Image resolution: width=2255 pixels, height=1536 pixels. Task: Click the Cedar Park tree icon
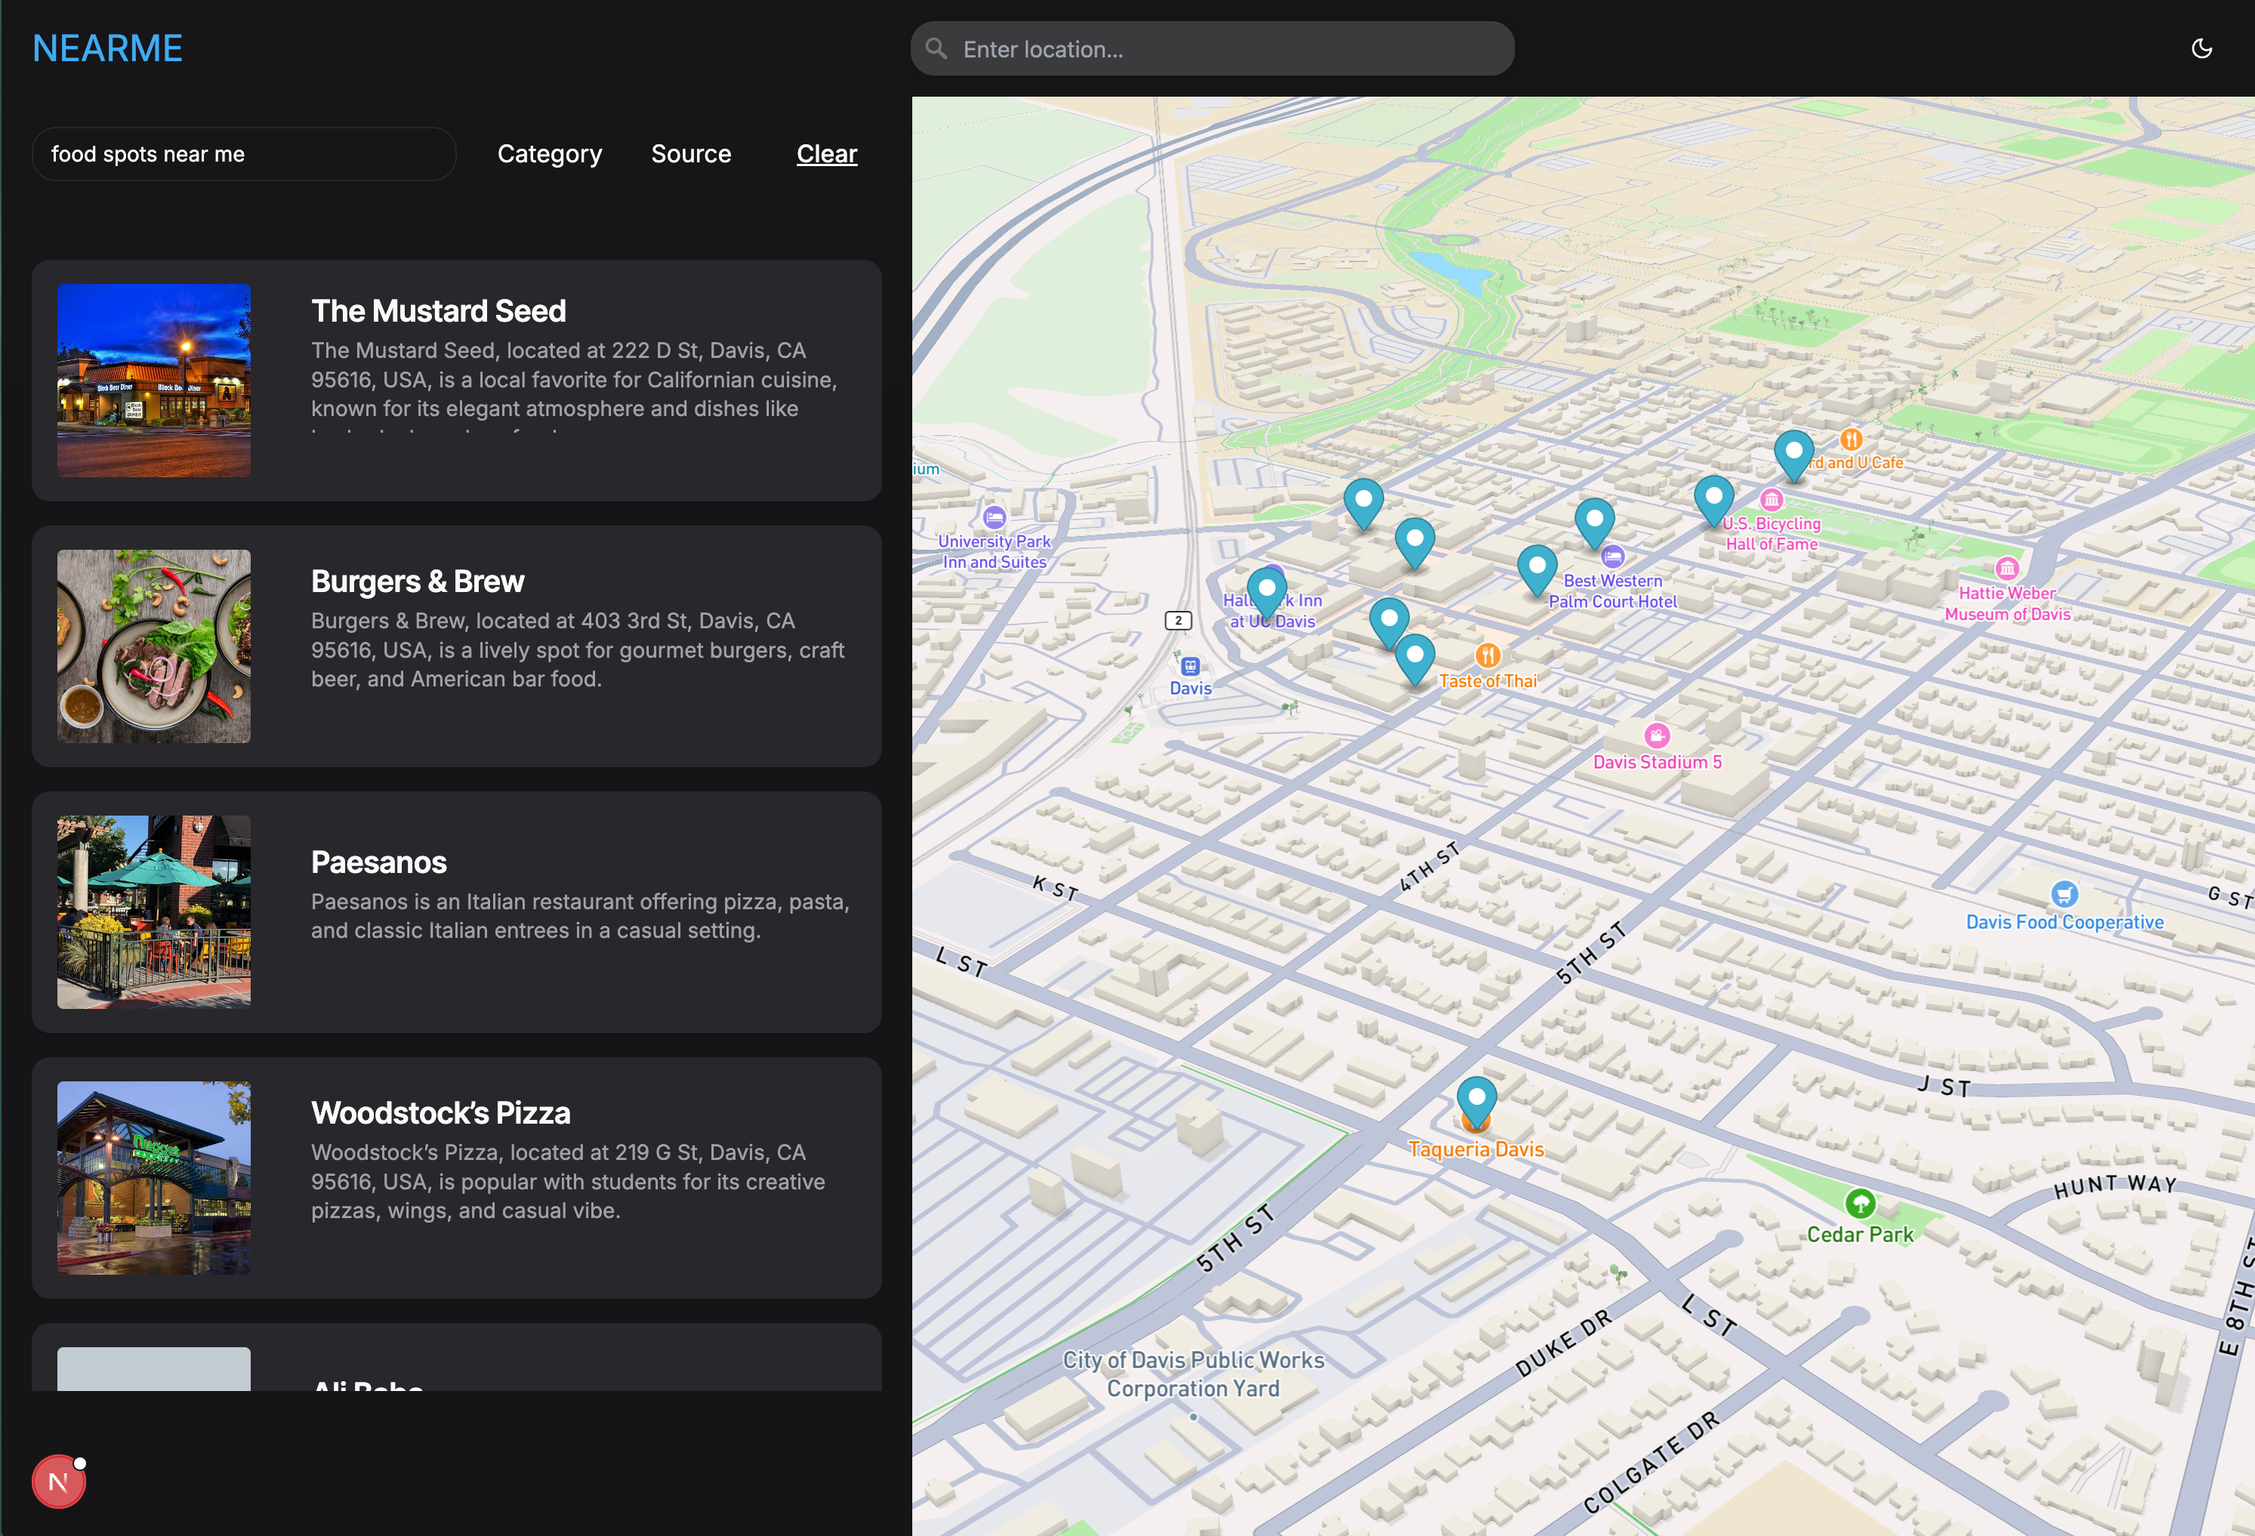tap(1859, 1204)
